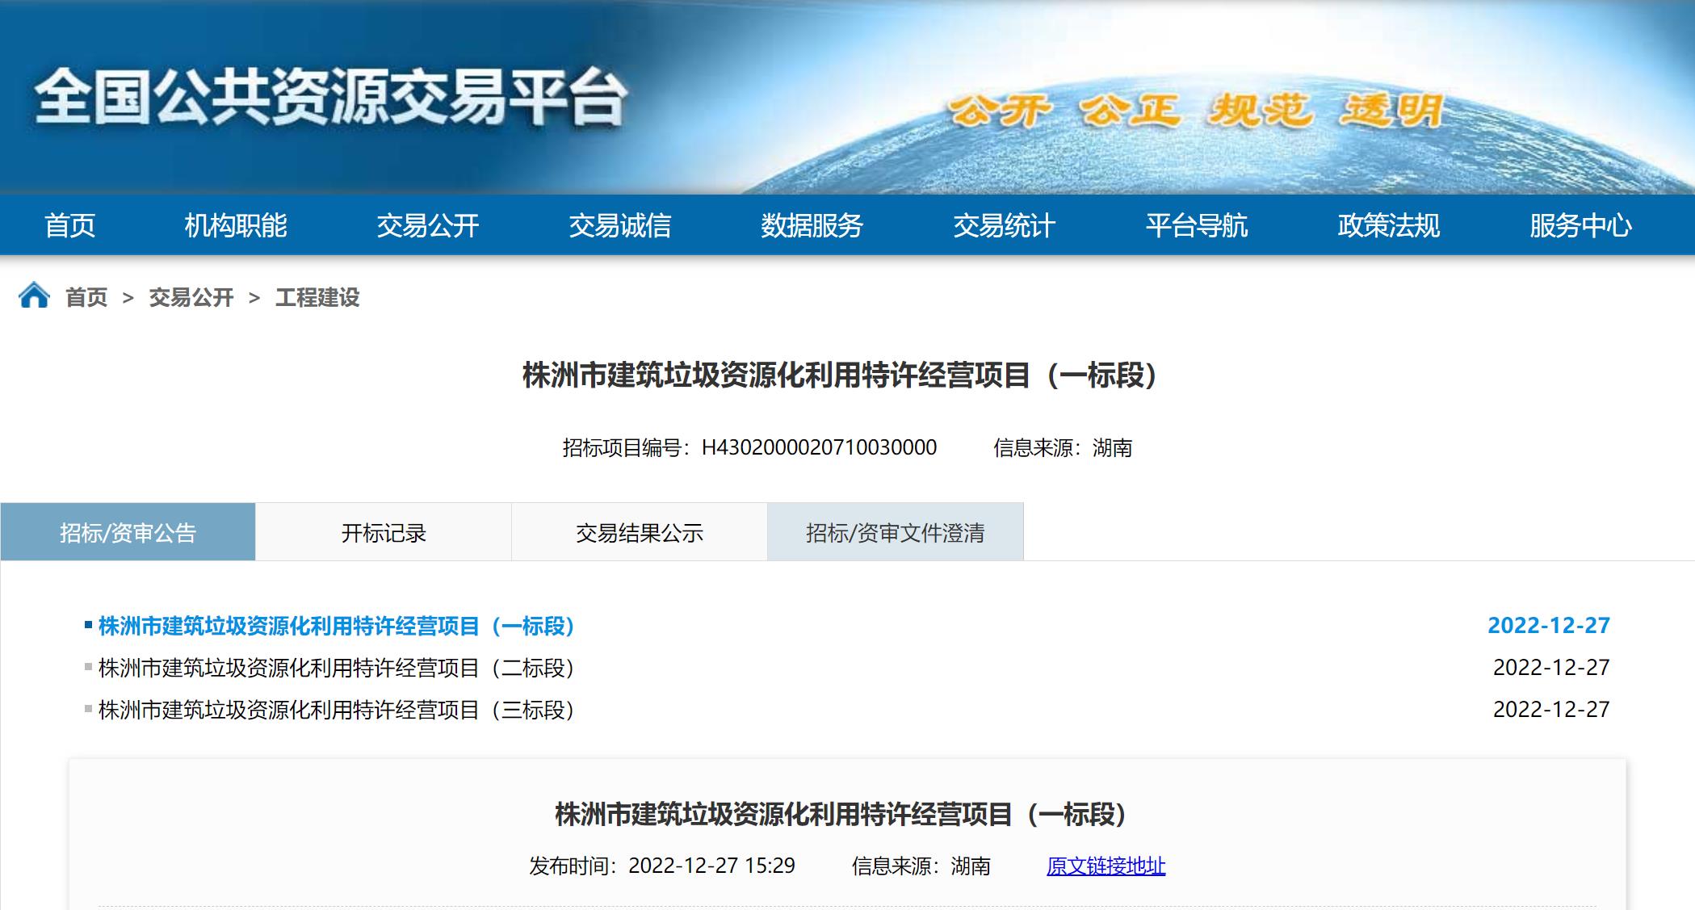Click the 全国公共资源交易平台 site title
1695x910 pixels.
pyautogui.click(x=330, y=98)
